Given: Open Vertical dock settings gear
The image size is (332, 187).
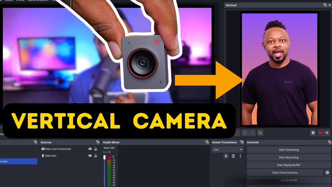Looking at the screenshot, I should click(x=313, y=133).
